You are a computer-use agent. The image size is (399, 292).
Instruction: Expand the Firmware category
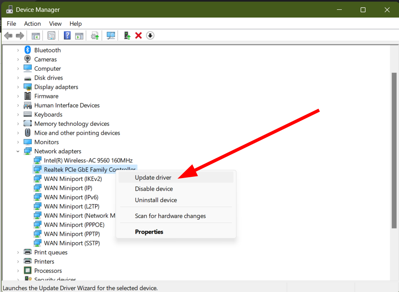(x=18, y=96)
